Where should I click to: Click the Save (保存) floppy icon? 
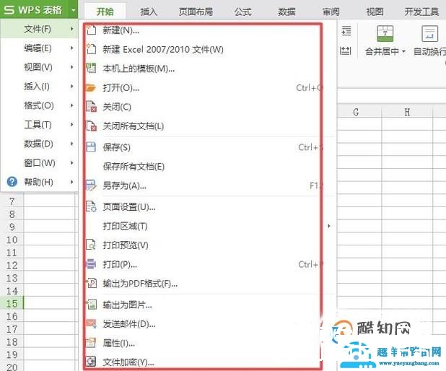91,147
